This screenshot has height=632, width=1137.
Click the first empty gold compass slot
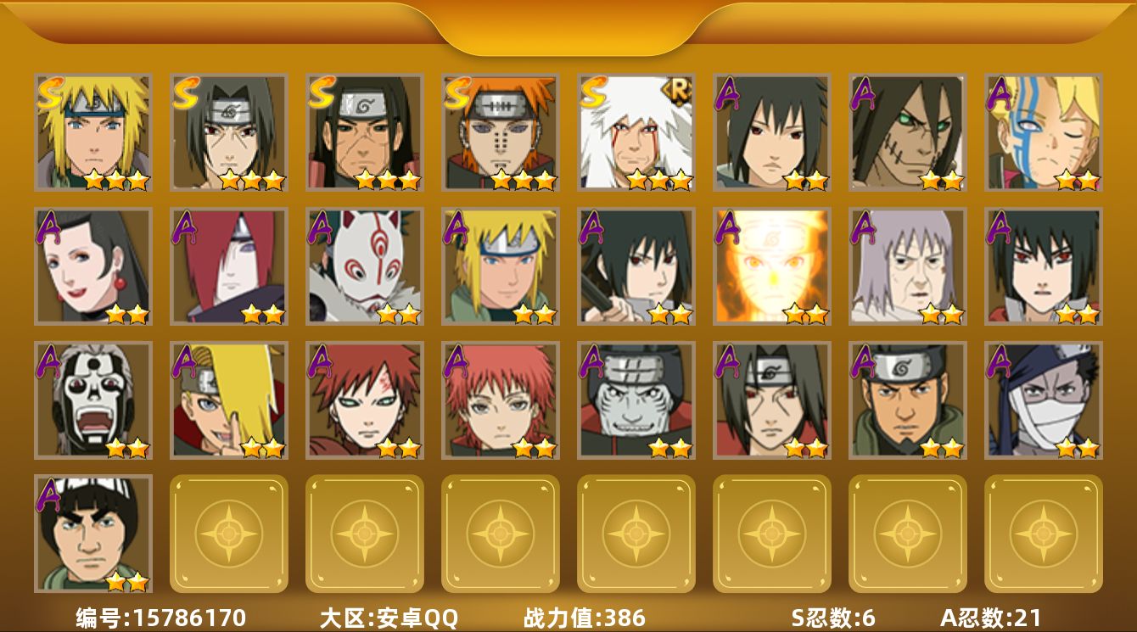(x=229, y=534)
